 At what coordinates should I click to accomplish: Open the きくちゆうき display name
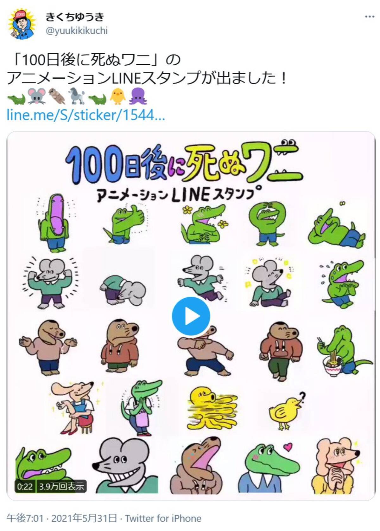[75, 17]
